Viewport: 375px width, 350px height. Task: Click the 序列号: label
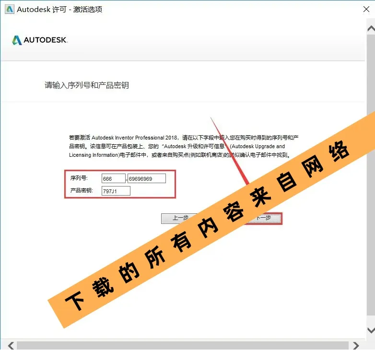(79, 178)
